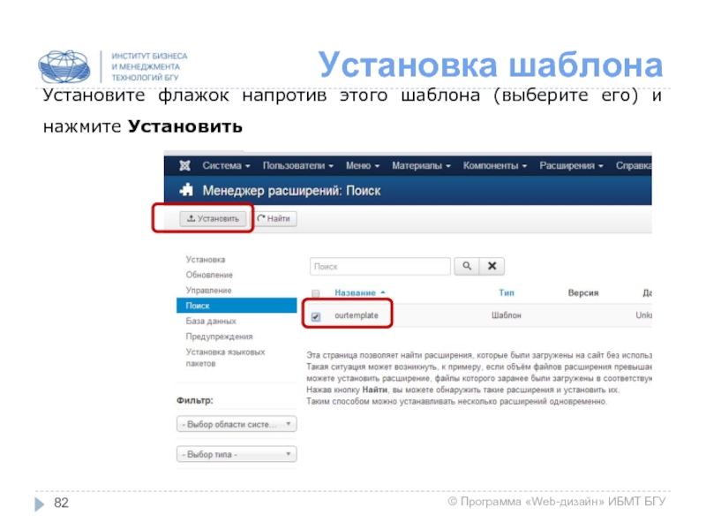Image resolution: width=706 pixels, height=530 pixels.
Task: Click the institute globe logo
Action: pos(64,66)
